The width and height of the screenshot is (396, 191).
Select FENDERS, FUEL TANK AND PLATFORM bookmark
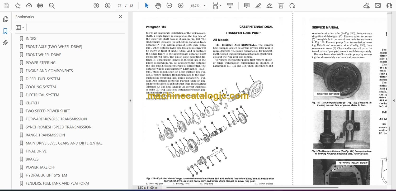point(57,184)
